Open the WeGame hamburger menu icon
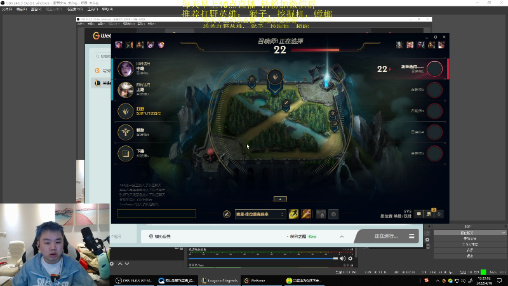The width and height of the screenshot is (508, 286). point(411,236)
